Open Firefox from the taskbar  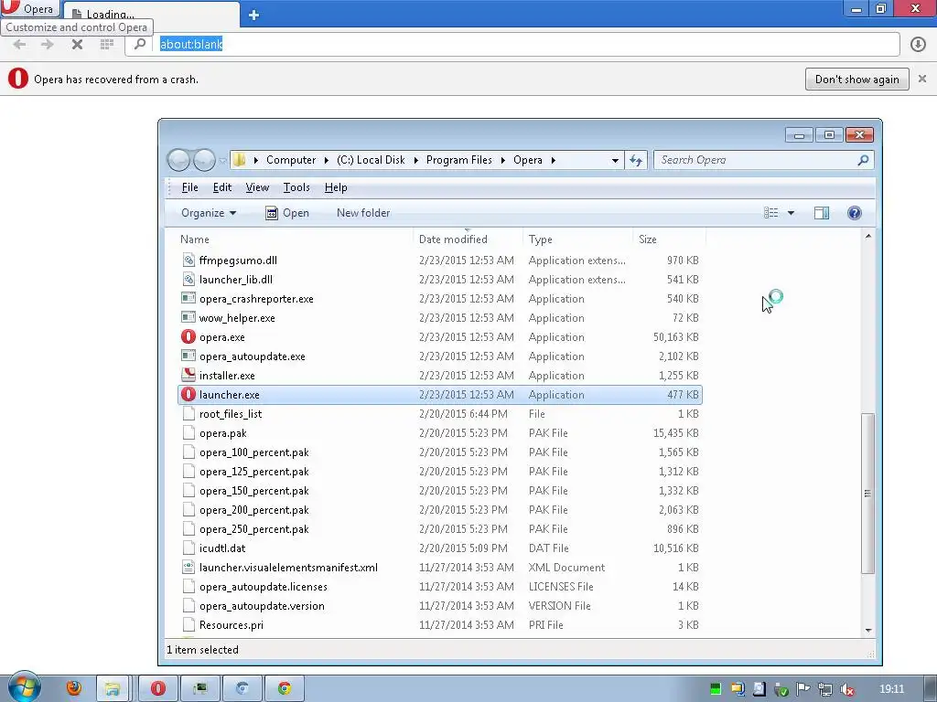click(73, 688)
